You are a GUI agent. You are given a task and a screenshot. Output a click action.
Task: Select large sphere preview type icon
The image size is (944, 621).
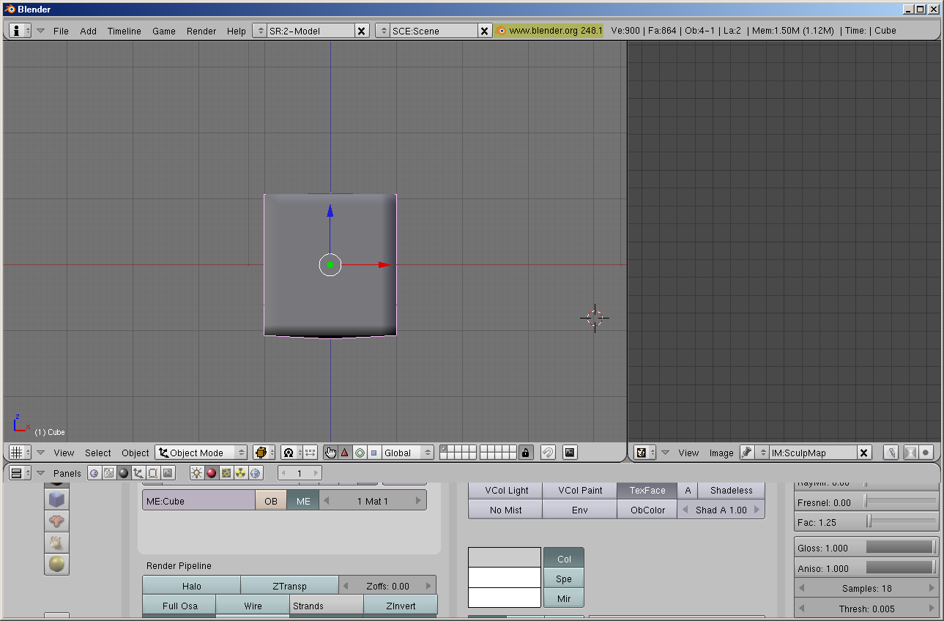pos(57,564)
